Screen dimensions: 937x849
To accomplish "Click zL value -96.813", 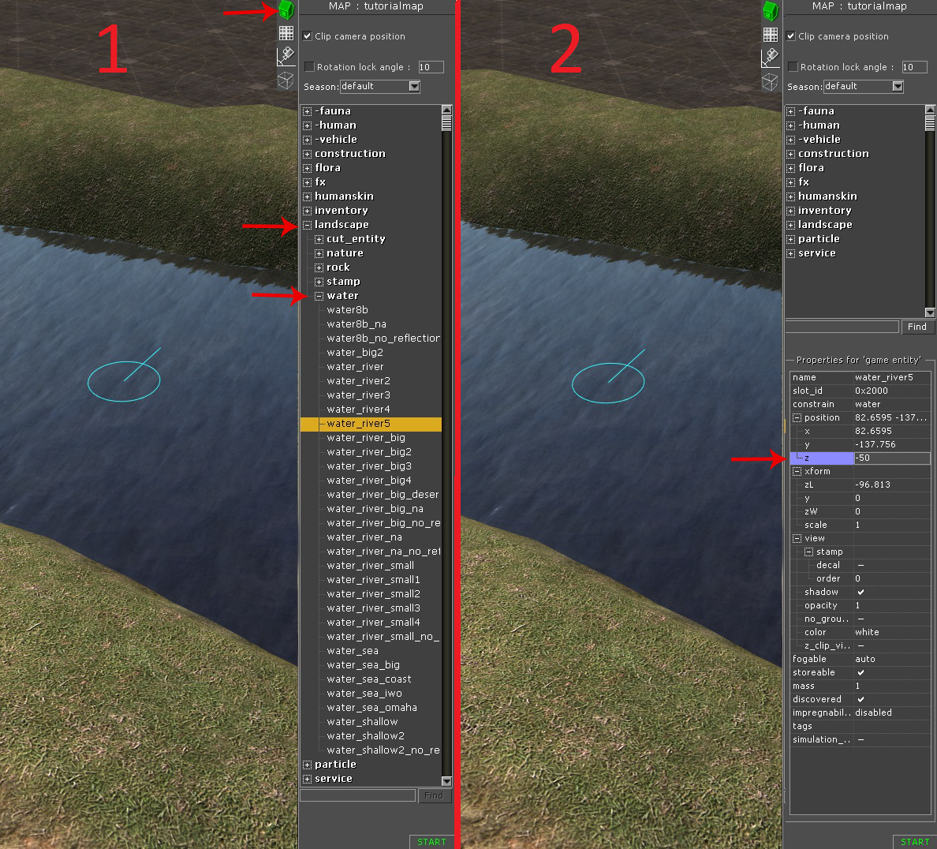I will pos(872,485).
